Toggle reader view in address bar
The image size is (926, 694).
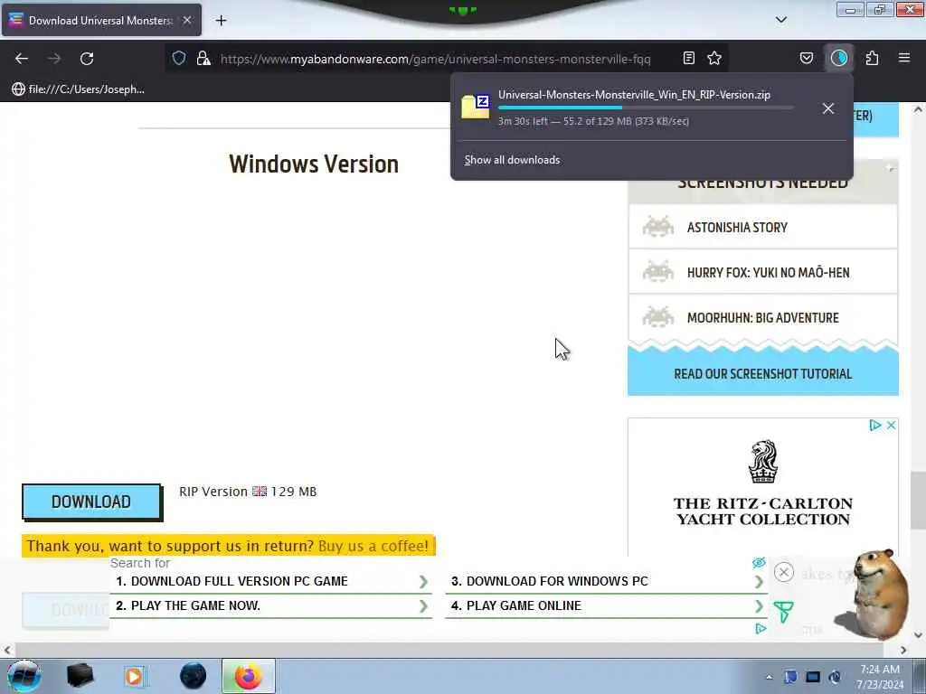coord(688,58)
